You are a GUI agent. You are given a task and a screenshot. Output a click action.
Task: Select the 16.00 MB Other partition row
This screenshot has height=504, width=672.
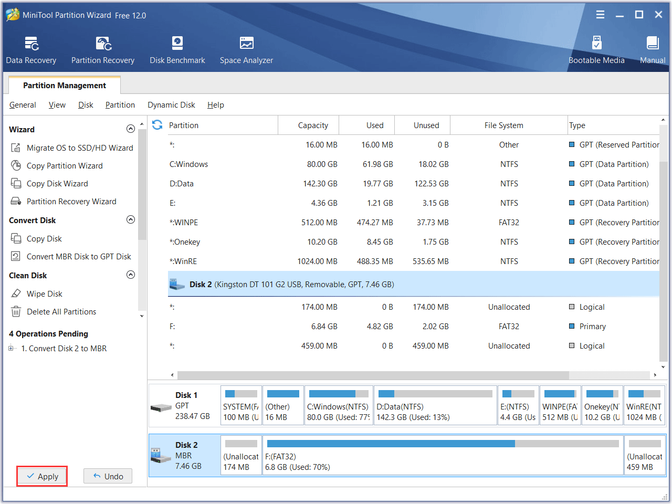pos(413,145)
